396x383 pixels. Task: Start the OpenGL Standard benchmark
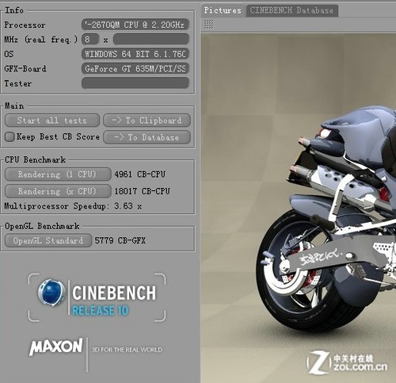(48, 240)
